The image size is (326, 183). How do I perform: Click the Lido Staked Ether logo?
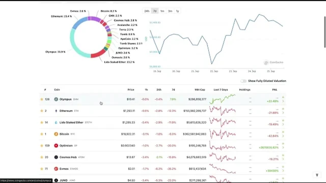(56, 123)
